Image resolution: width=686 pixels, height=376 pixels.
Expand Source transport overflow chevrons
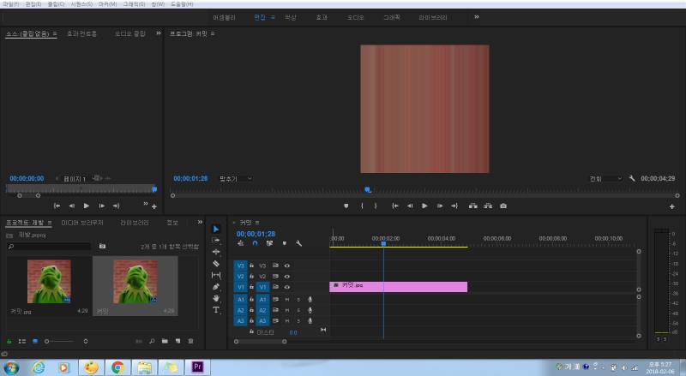(x=146, y=204)
